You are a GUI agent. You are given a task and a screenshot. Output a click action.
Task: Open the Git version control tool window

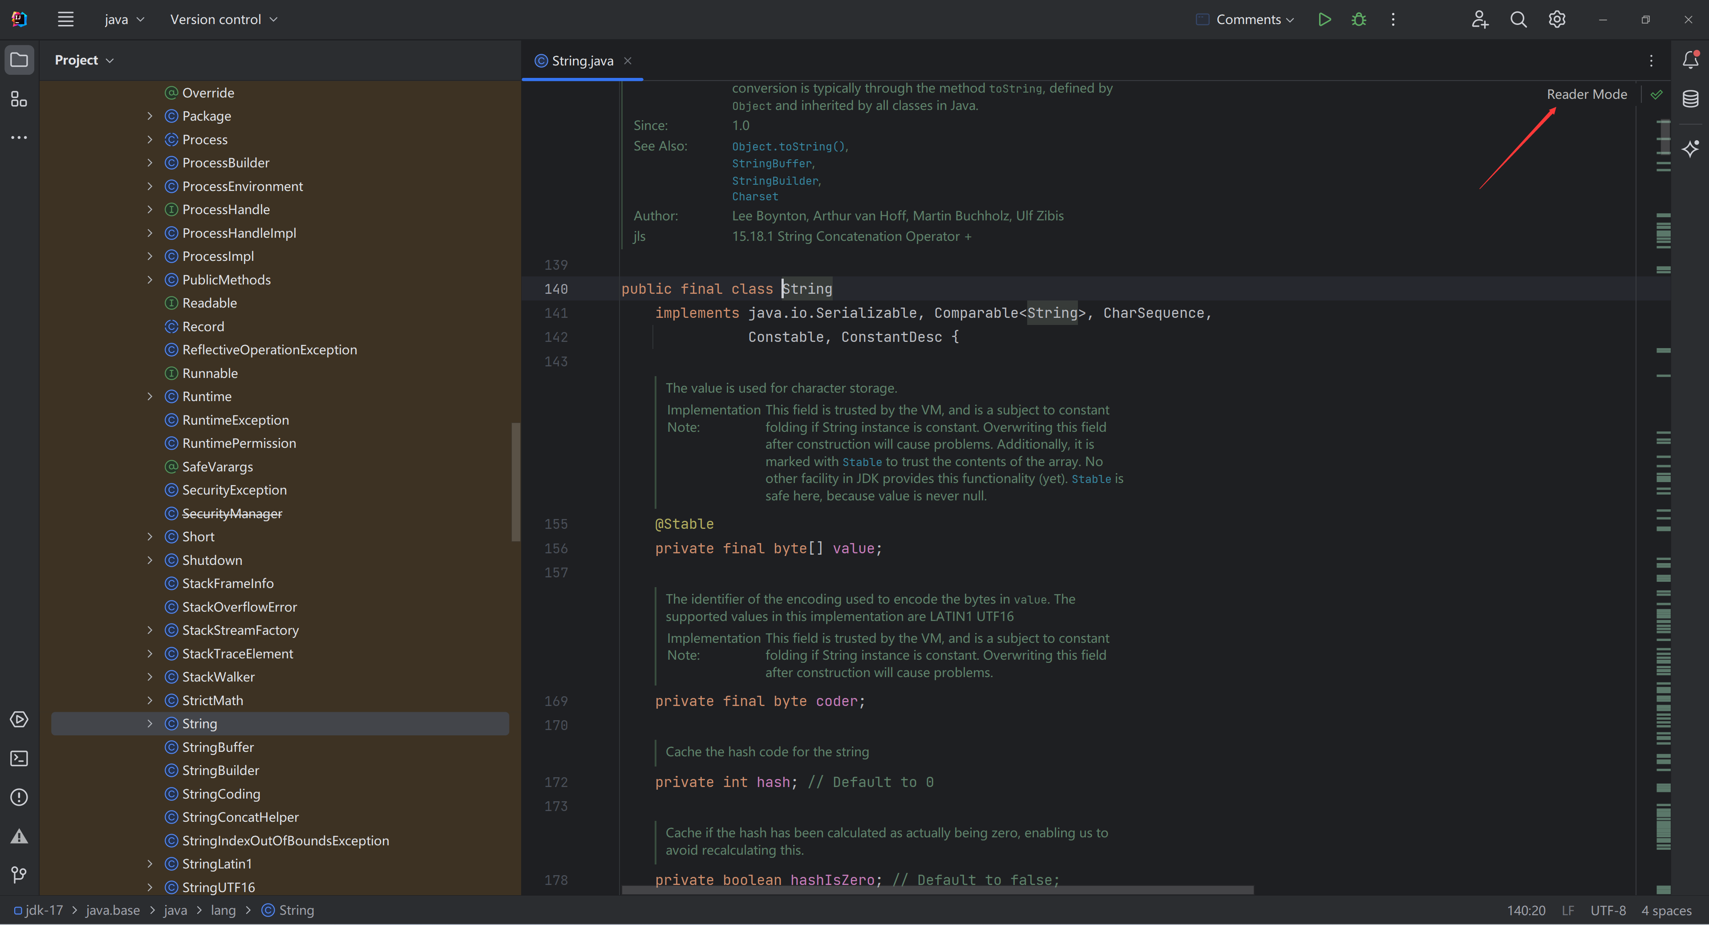click(19, 875)
